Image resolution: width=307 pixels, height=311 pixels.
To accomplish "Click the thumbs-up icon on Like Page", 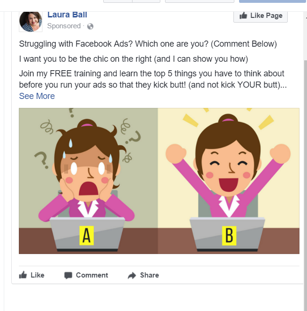I will click(x=243, y=16).
